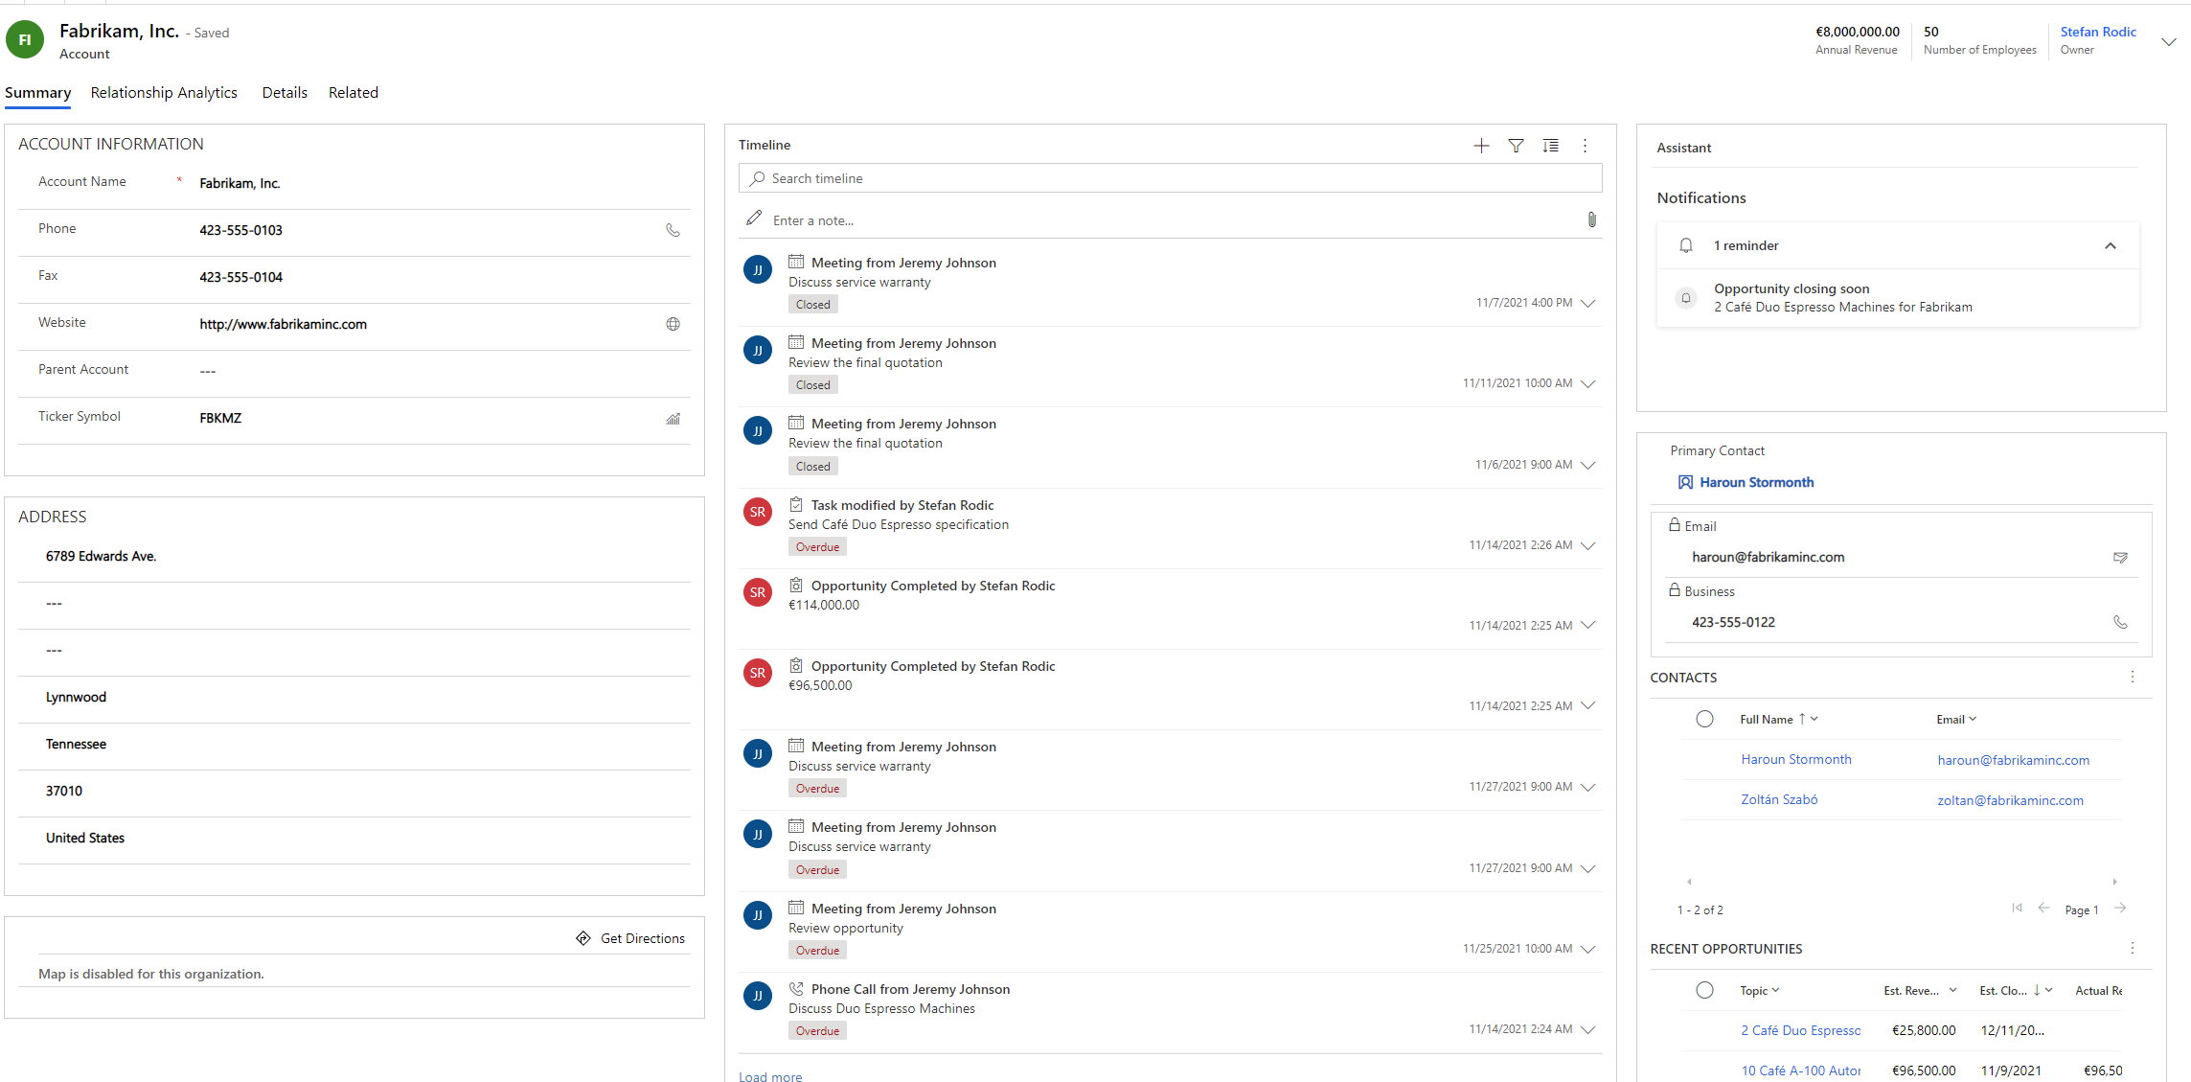
Task: Click SR avatar on Task modified entry
Action: (758, 512)
